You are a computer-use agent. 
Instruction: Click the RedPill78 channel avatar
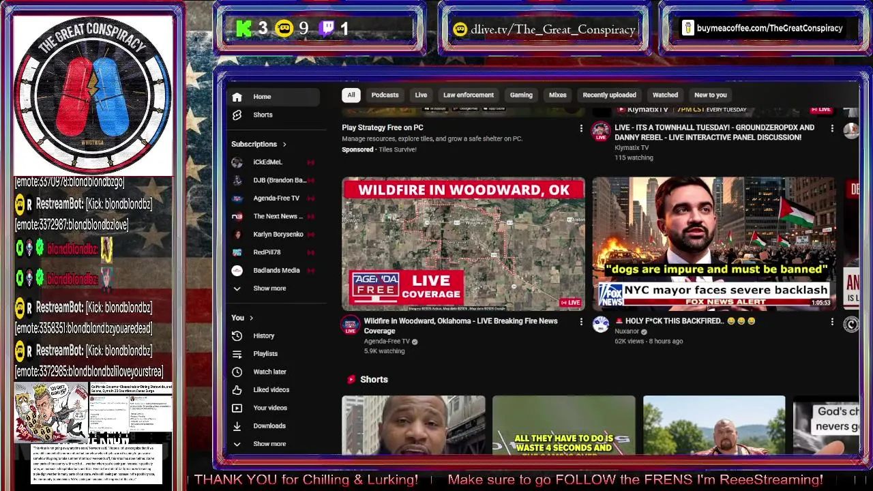tap(237, 252)
